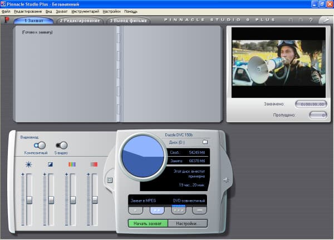Click the Пропущено frames counter
Image resolution: width=334 pixels, height=240 pixels.
[x=318, y=115]
